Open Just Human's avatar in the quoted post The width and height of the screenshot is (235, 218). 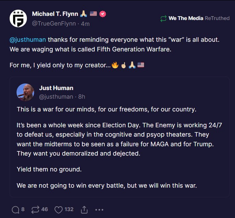pyautogui.click(x=25, y=92)
